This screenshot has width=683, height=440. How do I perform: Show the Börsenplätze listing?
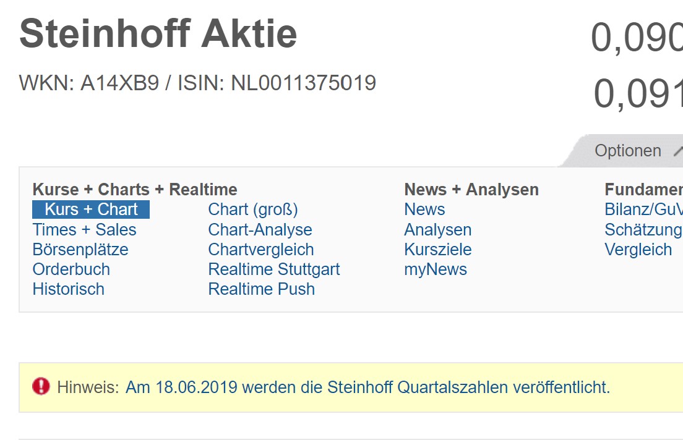pos(80,249)
